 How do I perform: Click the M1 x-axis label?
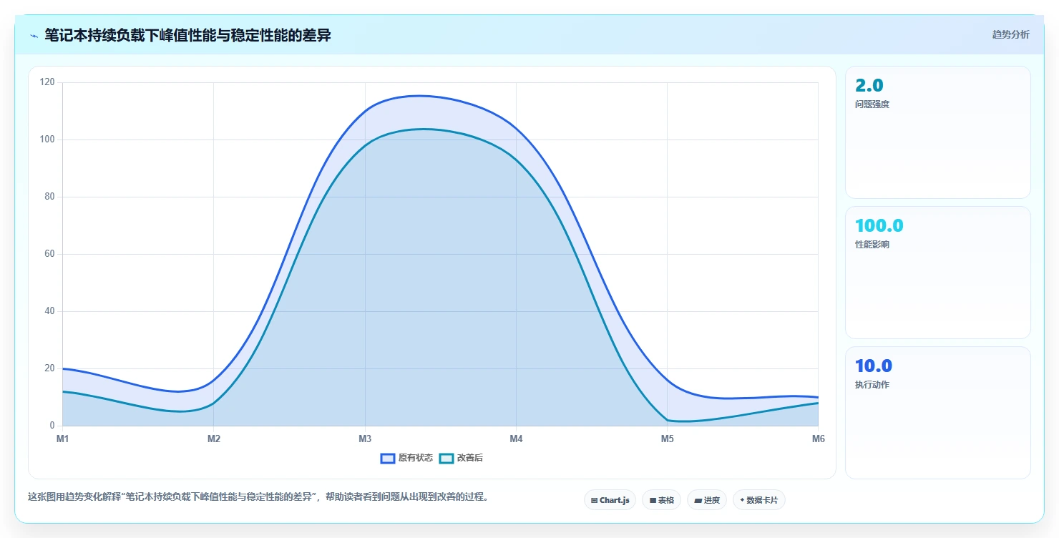[x=62, y=439]
